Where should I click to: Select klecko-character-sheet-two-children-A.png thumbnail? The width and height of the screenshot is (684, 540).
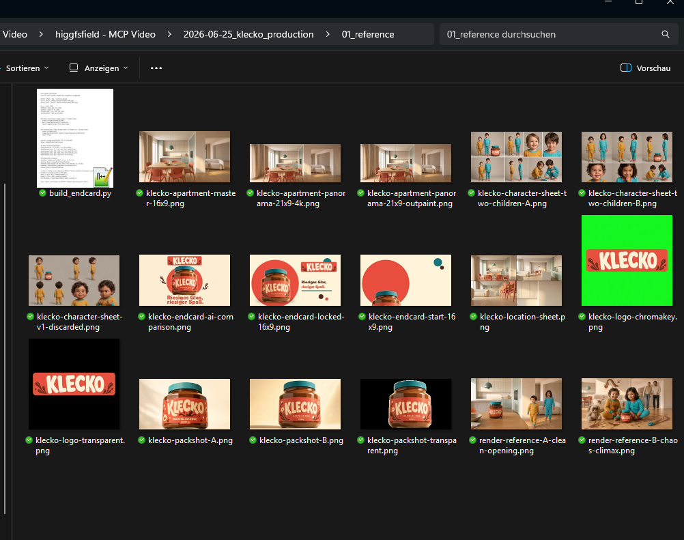click(517, 156)
